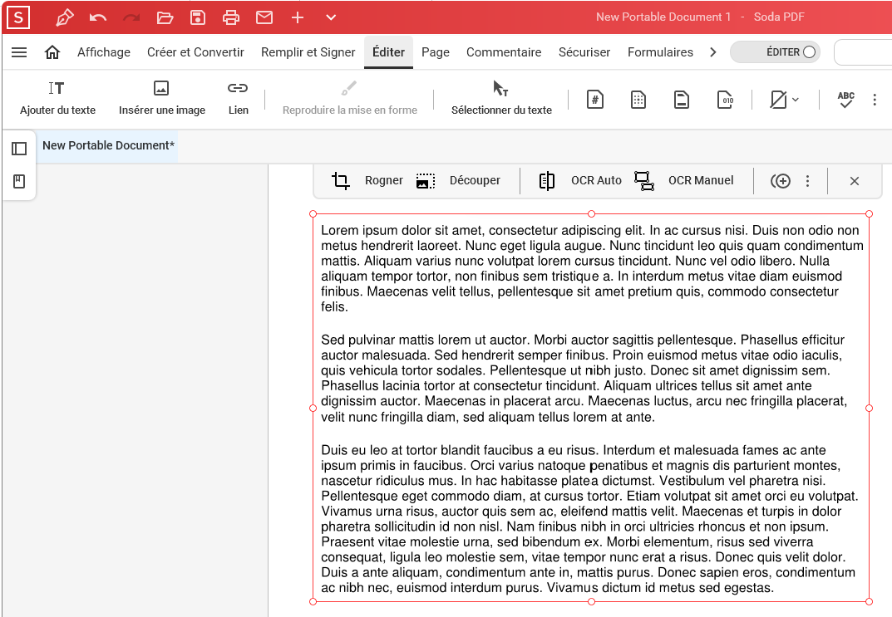Screen dimensions: 892x617
Task: Click the page icon with dotted grid
Action: [638, 100]
